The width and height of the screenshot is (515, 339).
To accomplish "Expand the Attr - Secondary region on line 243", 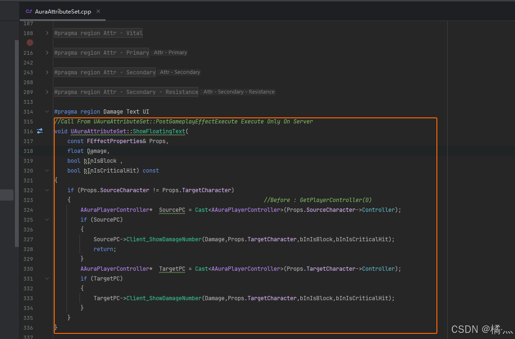I will [x=47, y=72].
